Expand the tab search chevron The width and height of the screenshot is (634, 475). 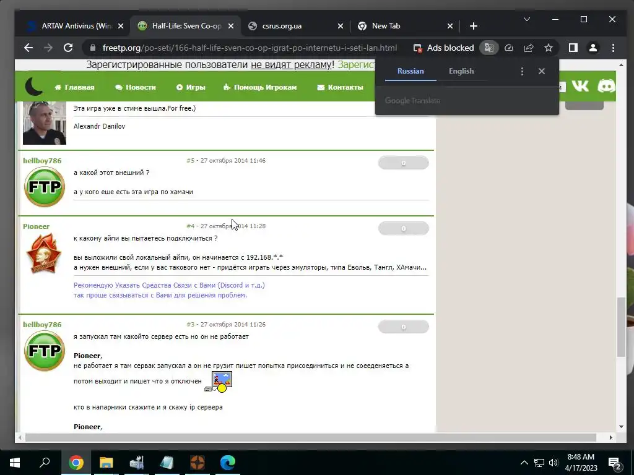(527, 19)
